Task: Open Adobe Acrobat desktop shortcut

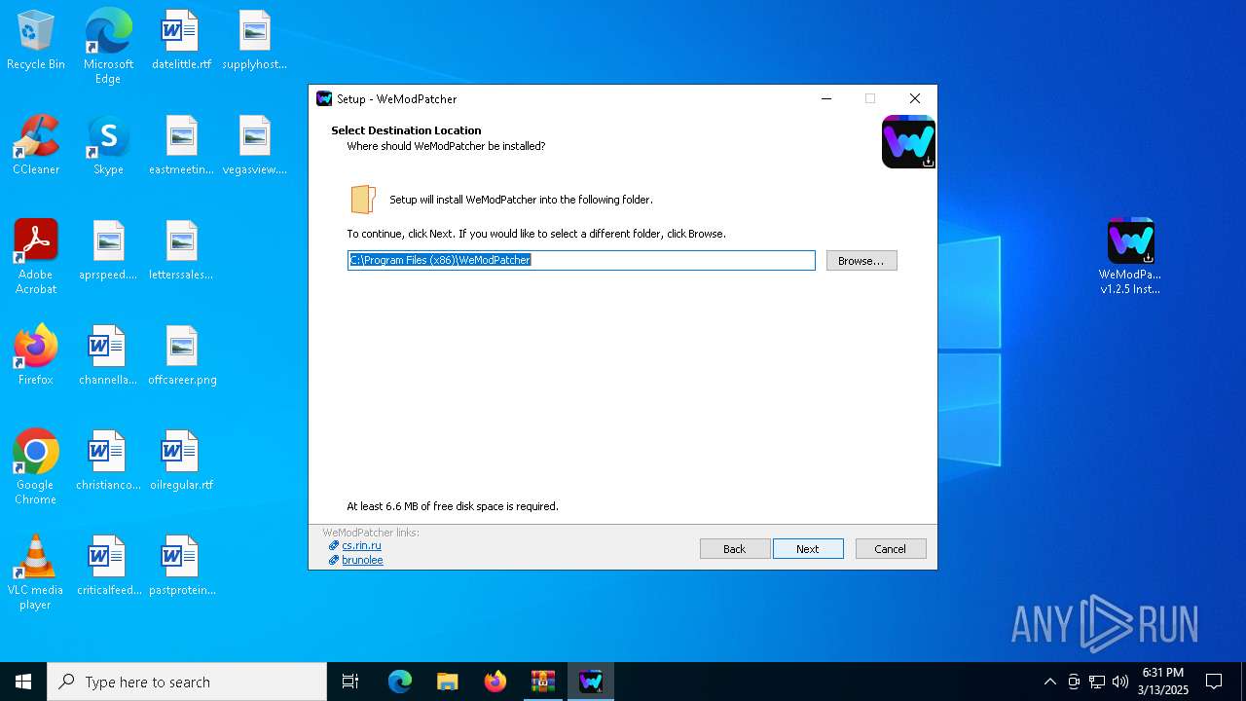Action: point(36,257)
